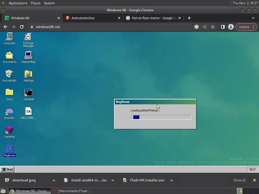Click the date and time in top panel
Screen dimensions: 259x194
245,3
